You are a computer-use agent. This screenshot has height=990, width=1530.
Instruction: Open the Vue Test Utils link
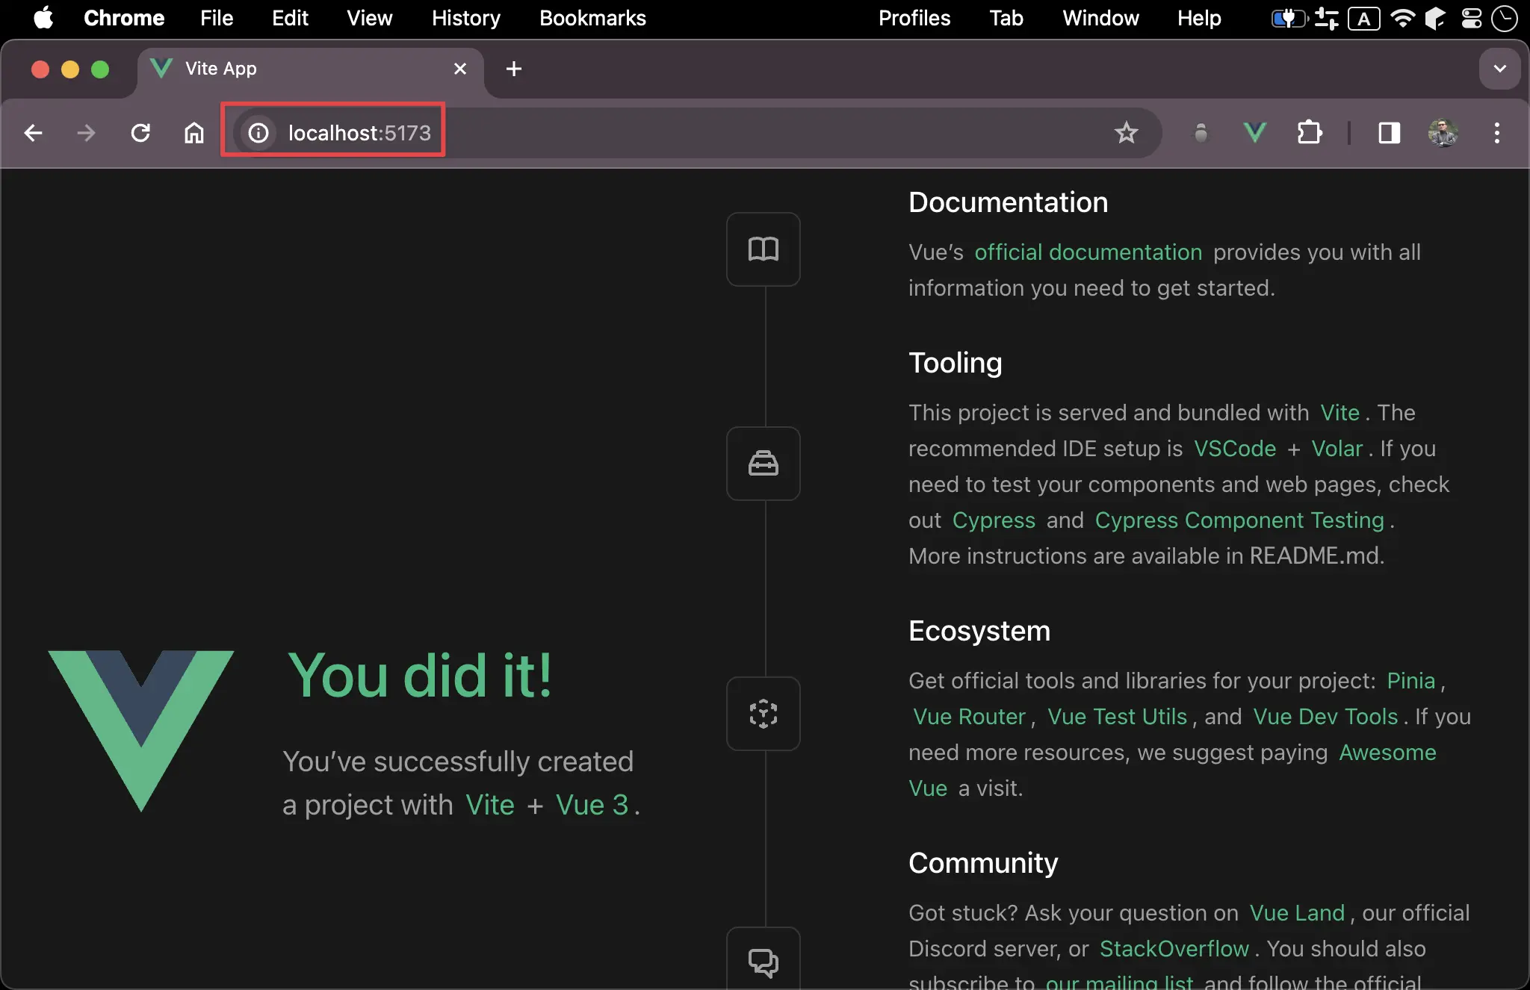tap(1117, 717)
